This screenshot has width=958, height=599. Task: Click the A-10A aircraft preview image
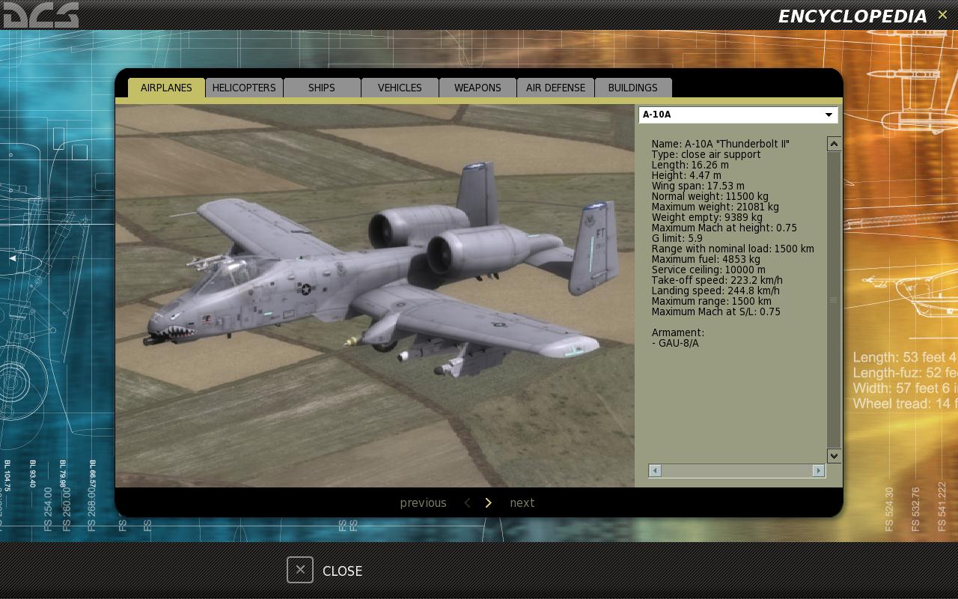375,296
